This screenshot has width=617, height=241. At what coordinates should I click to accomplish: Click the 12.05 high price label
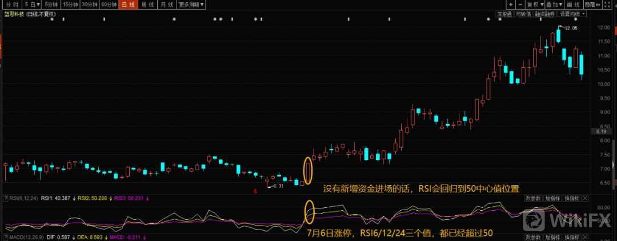point(571,29)
